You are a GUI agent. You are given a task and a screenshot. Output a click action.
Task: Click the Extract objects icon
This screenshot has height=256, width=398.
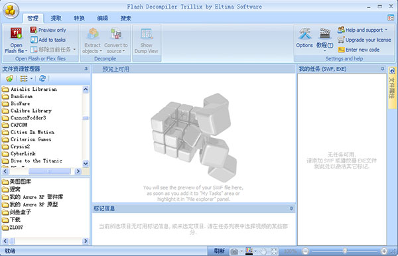[x=93, y=33]
